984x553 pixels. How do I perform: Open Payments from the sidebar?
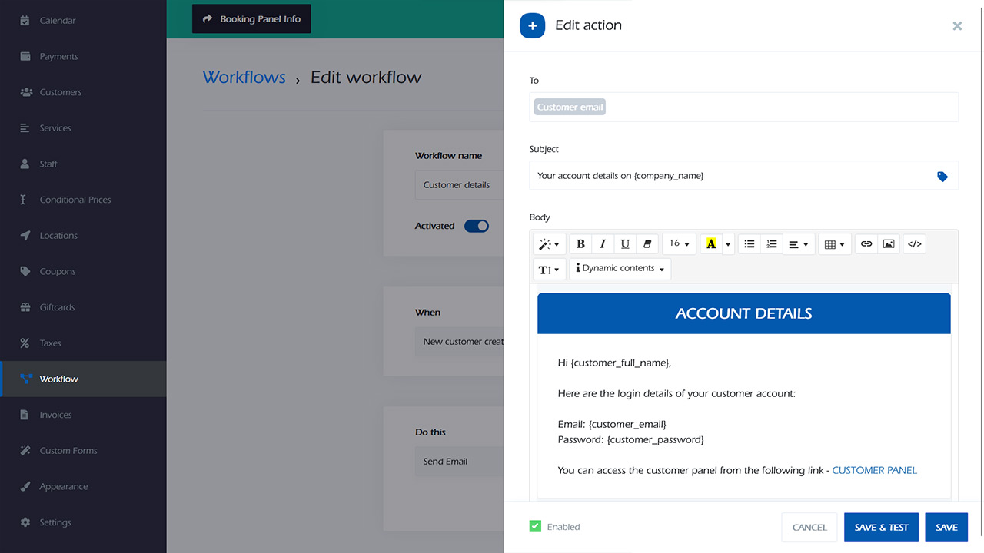click(83, 56)
